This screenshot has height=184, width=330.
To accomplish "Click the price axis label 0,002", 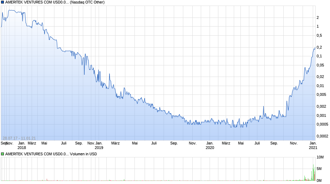I will (321, 106).
